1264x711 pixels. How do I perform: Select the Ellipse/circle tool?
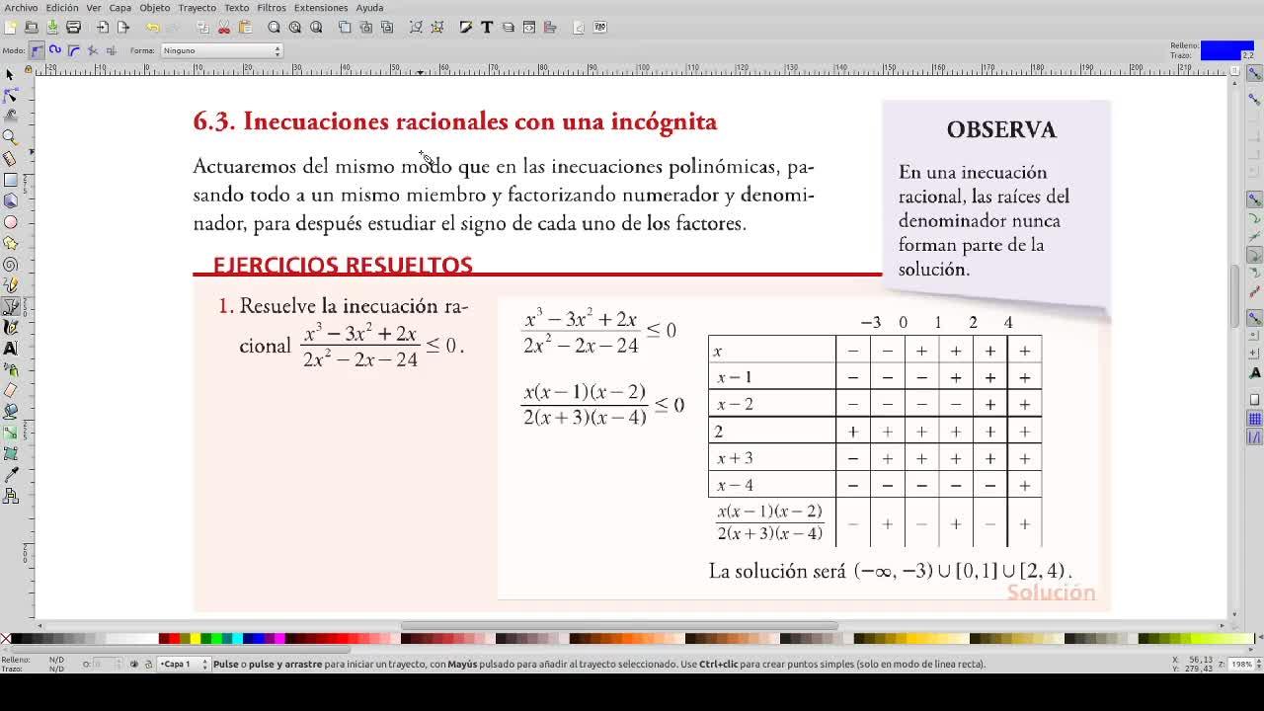pos(10,222)
